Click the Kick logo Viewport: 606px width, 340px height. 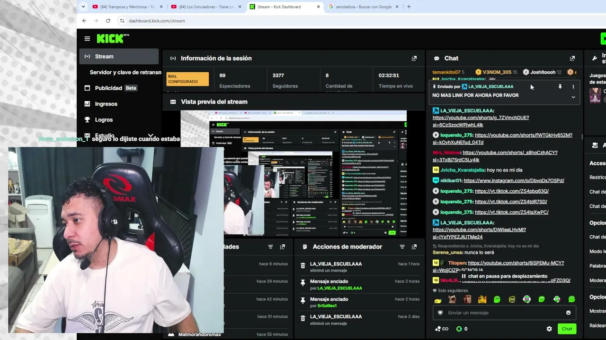point(113,38)
